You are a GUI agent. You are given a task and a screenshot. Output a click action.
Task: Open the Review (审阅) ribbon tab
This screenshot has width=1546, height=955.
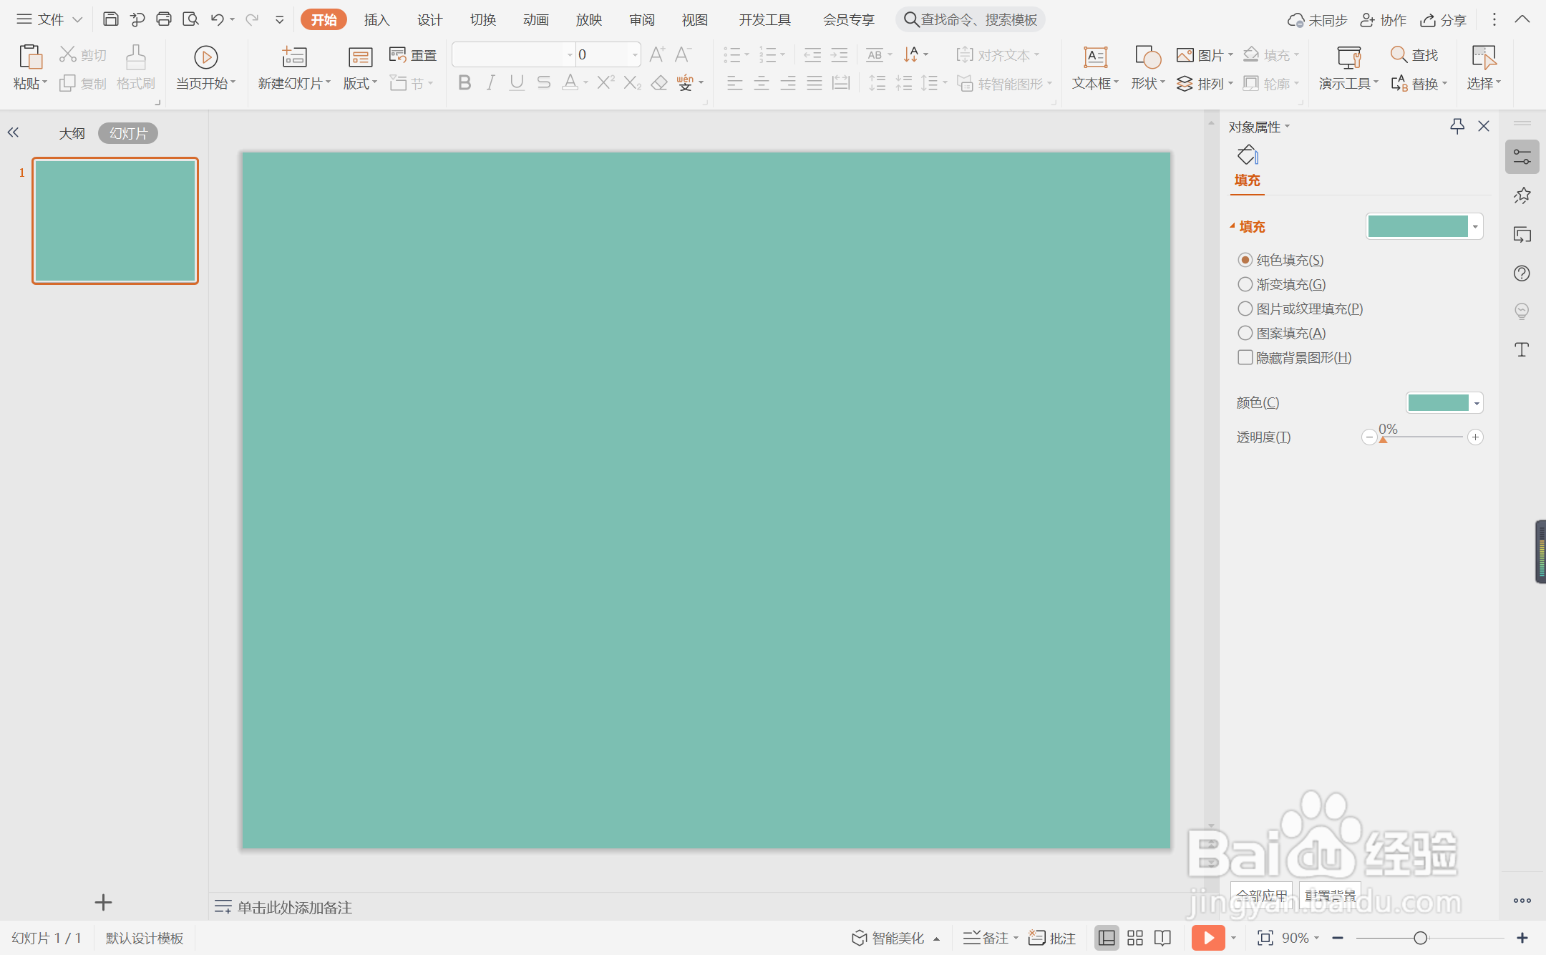point(642,19)
